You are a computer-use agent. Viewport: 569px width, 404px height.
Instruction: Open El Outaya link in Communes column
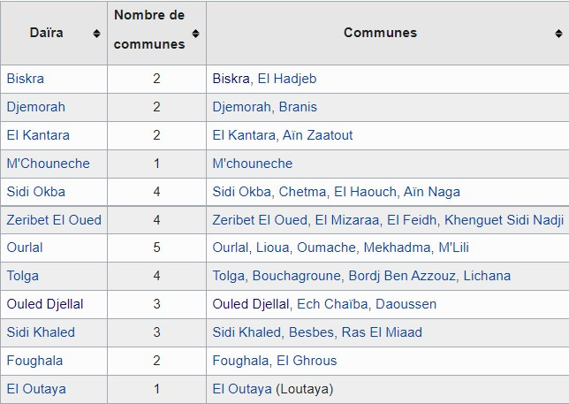[242, 389]
